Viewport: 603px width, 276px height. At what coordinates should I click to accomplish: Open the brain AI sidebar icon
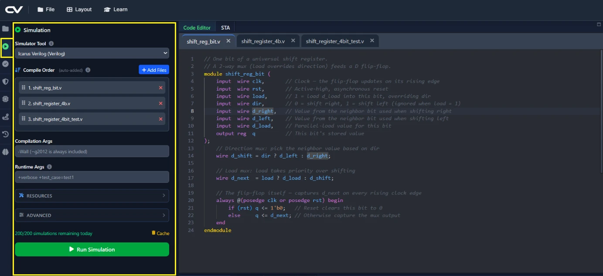[x=5, y=152]
